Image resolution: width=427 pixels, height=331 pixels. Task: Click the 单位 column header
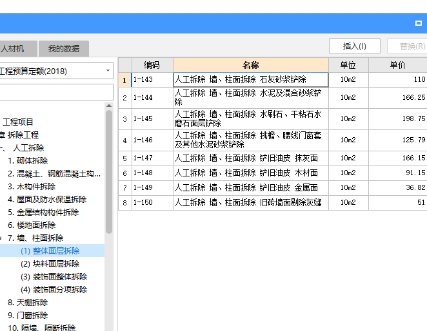tap(348, 65)
